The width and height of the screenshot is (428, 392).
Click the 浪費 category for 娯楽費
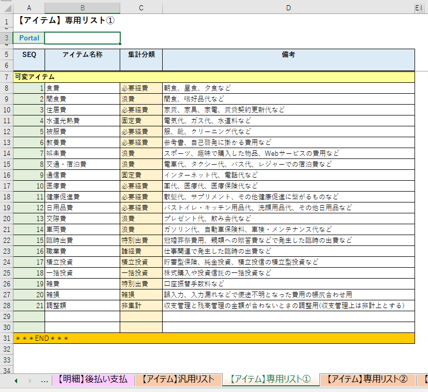click(141, 153)
